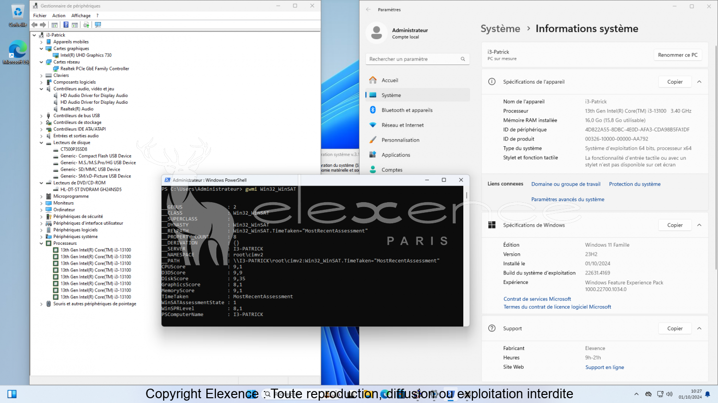The width and height of the screenshot is (718, 403).
Task: Click the Applications icon in Settings sidebar
Action: [373, 155]
